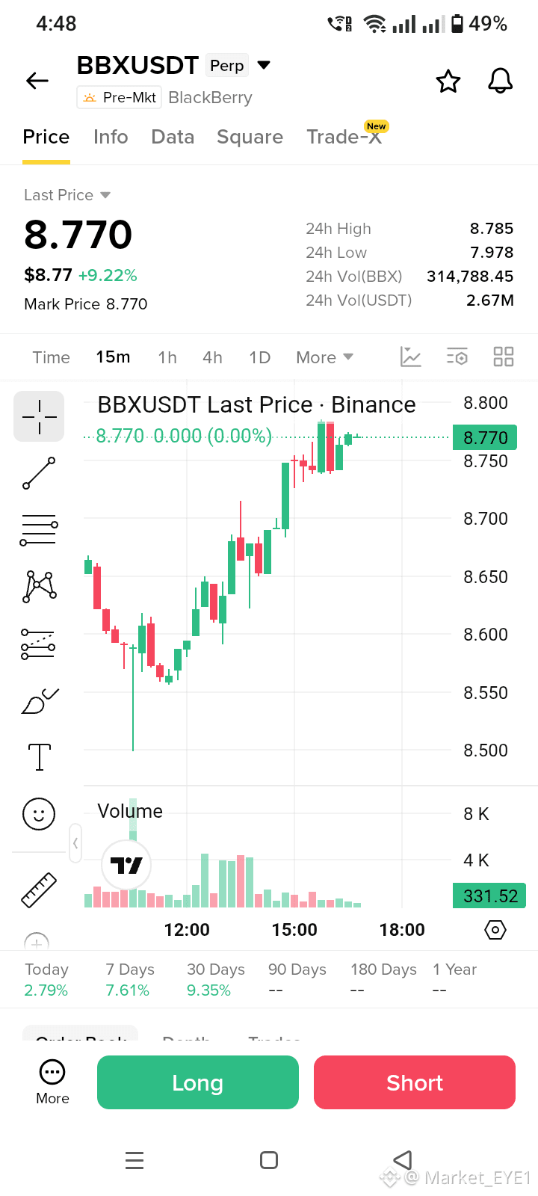
Task: Switch to the Info tab
Action: coord(111,137)
